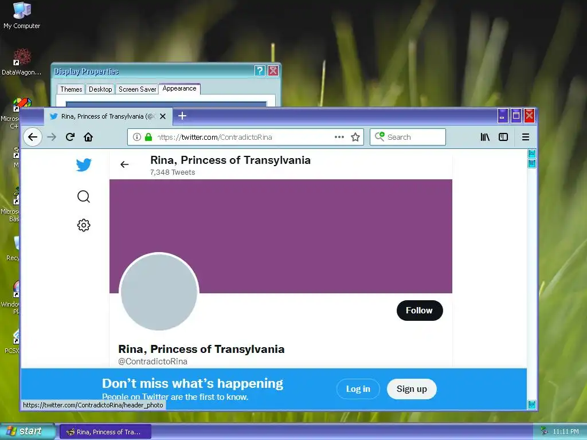
Task: Go back using profile header arrow
Action: tap(124, 164)
